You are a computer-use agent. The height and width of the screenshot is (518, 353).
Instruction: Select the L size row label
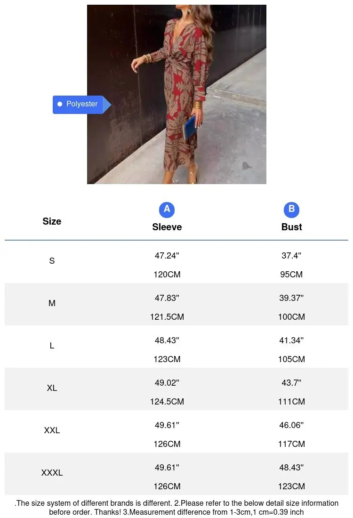(x=52, y=346)
